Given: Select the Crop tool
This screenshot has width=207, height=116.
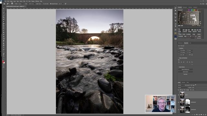Looking at the screenshot, I should [x=4, y=17].
